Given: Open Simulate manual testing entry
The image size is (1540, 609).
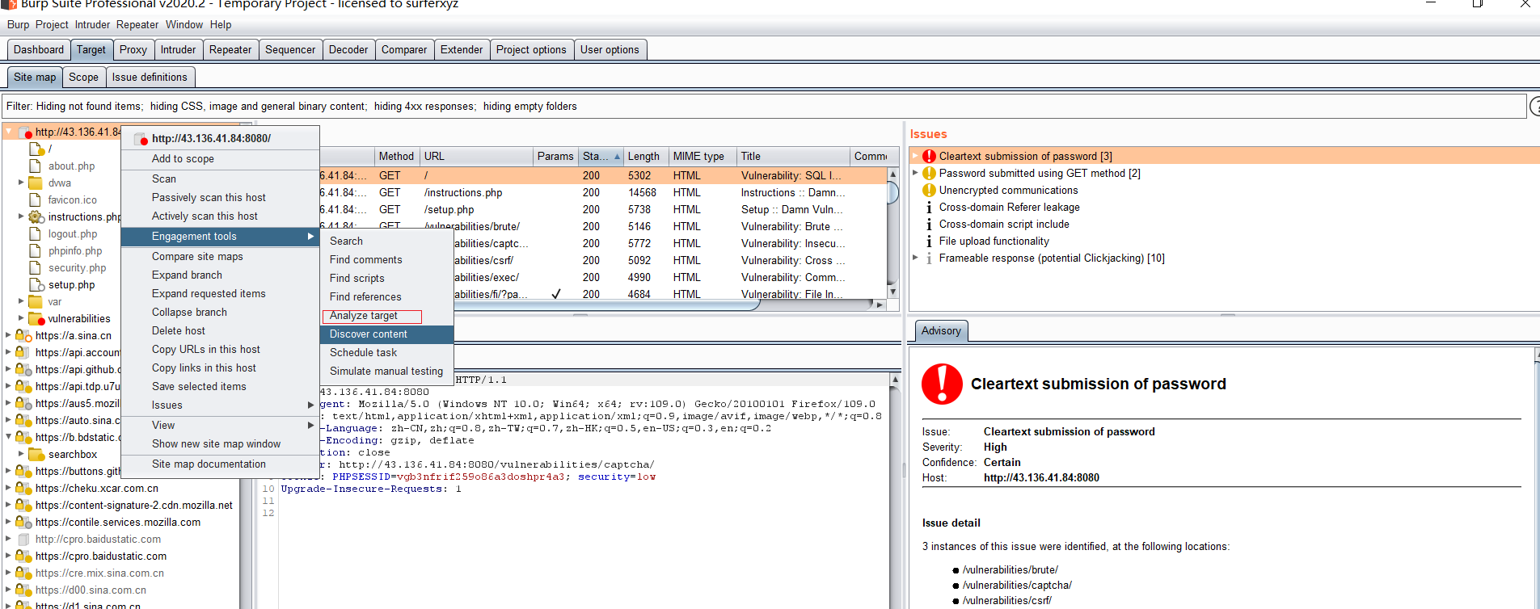Looking at the screenshot, I should point(386,371).
